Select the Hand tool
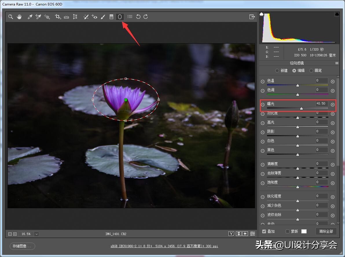 pos(19,17)
